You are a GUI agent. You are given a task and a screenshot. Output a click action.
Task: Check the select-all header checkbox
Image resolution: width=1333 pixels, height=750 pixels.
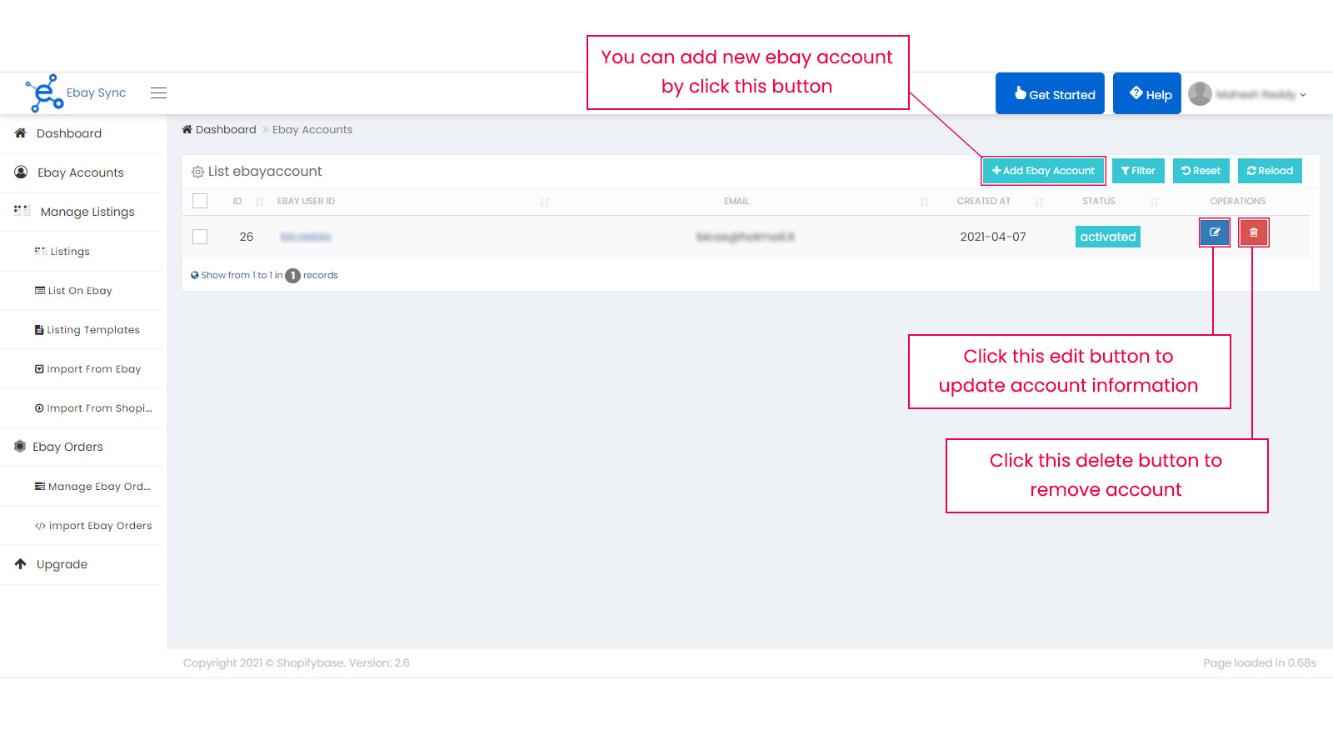pos(200,201)
